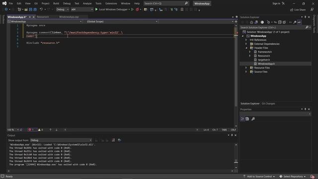Expand the External Dependencies node
The image size is (318, 179).
point(246,44)
